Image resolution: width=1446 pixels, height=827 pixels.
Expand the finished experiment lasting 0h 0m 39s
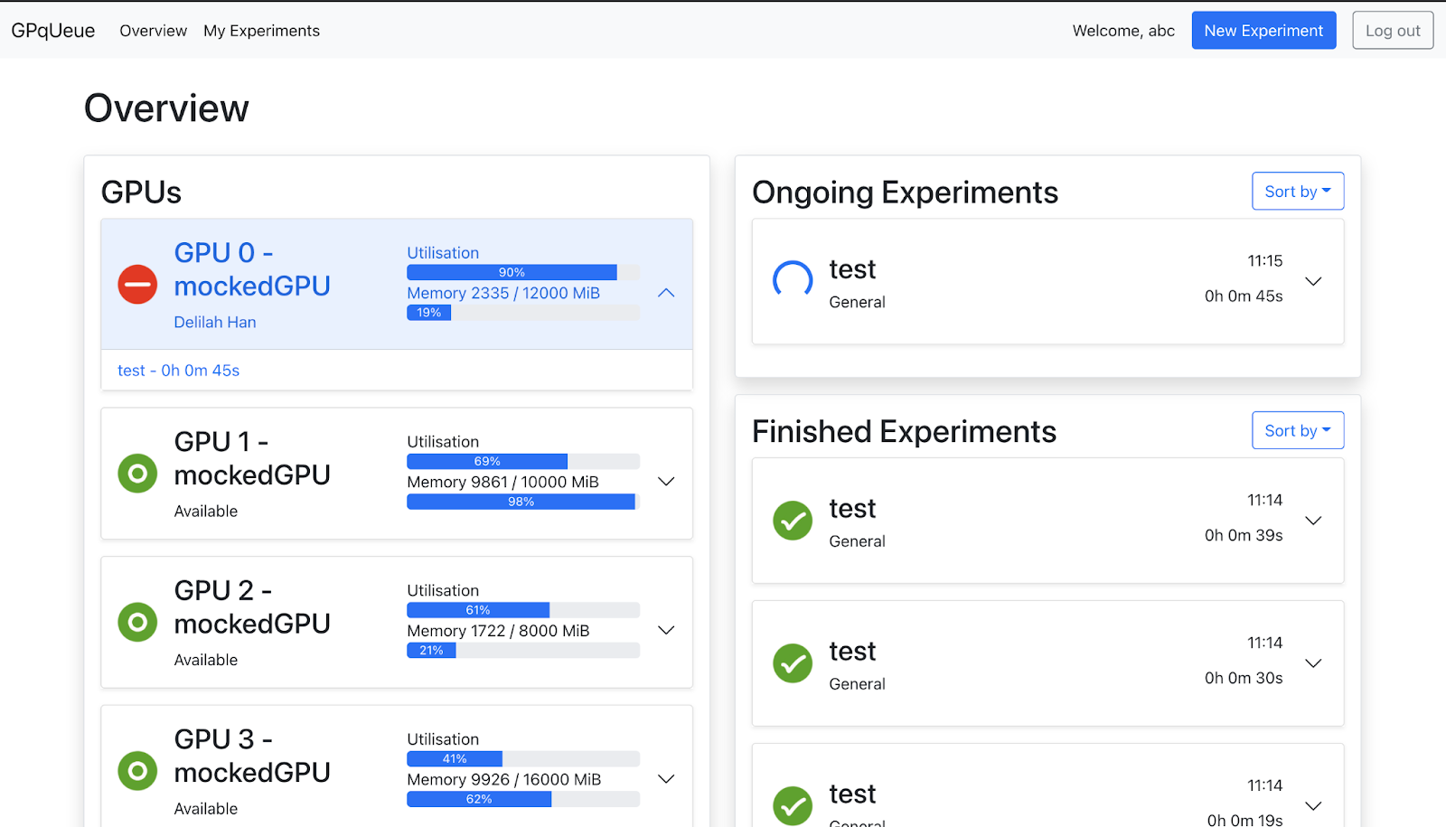1313,521
